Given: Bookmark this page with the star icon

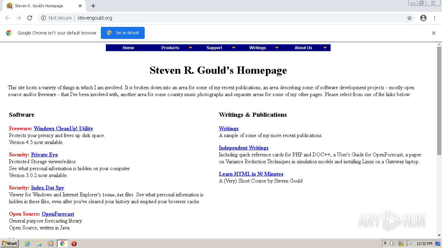Looking at the screenshot, I should 410,18.
